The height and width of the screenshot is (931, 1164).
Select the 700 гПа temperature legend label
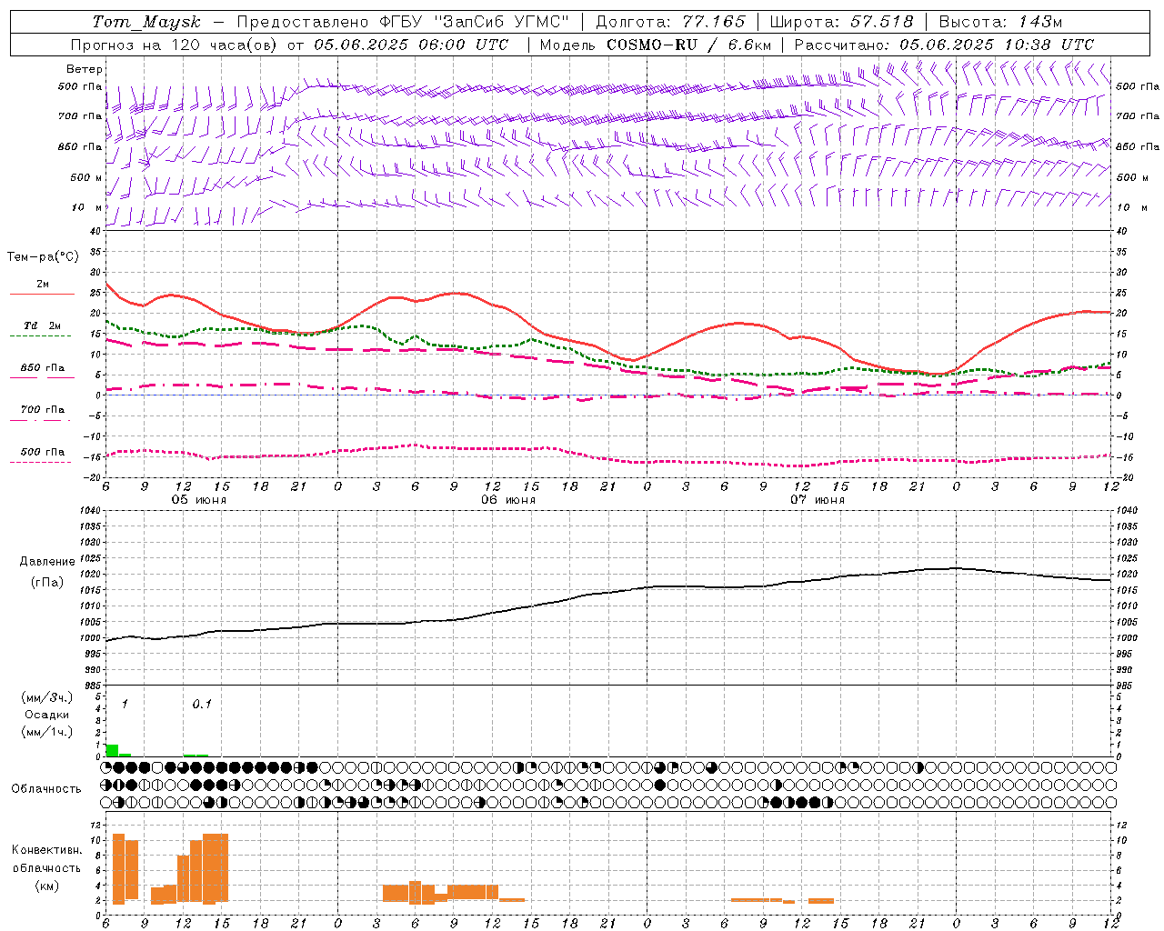(x=43, y=410)
